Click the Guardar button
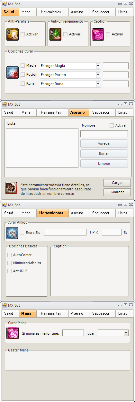Image resolution: width=135 pixels, height=402 pixels. tap(117, 192)
